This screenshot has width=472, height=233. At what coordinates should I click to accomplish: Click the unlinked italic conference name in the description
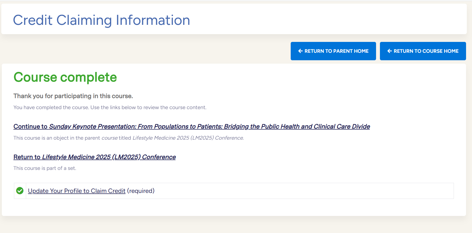click(x=188, y=138)
